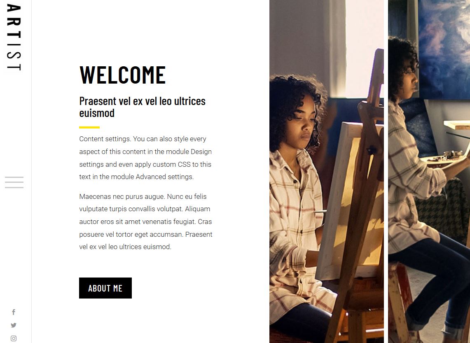Screen dimensions: 470x343
Task: Click the paint palette in right photo
Action: pyautogui.click(x=443, y=158)
